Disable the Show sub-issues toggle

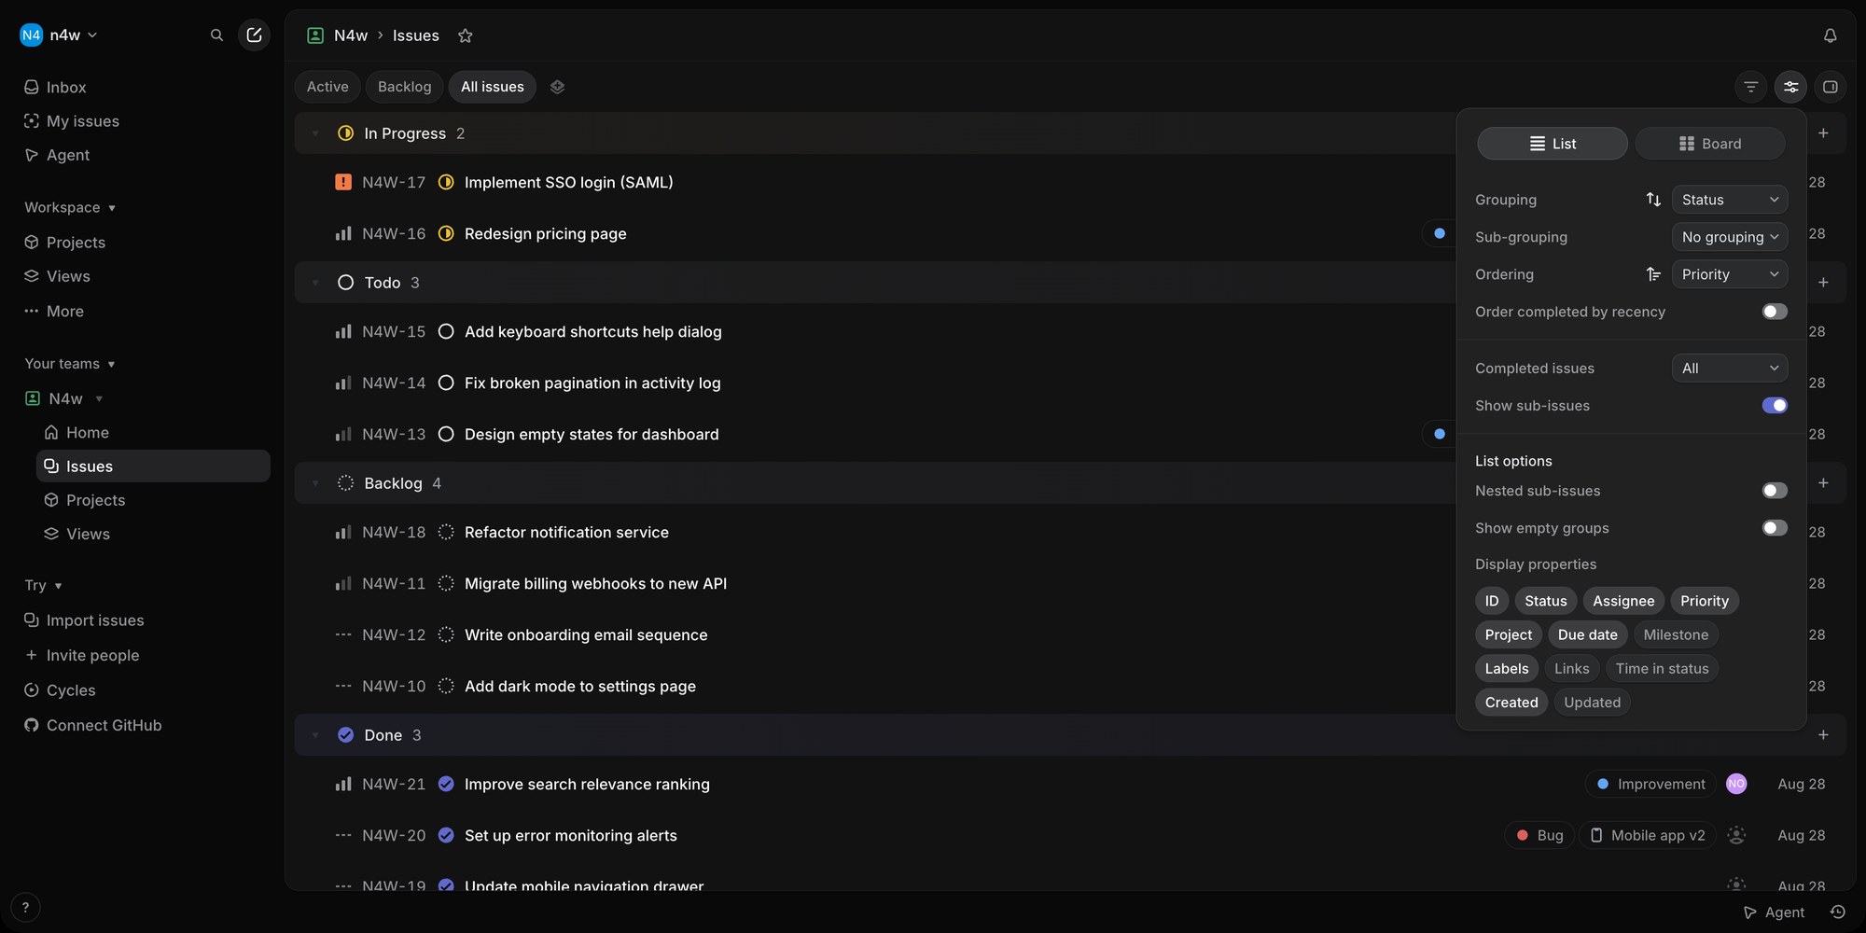point(1775,405)
